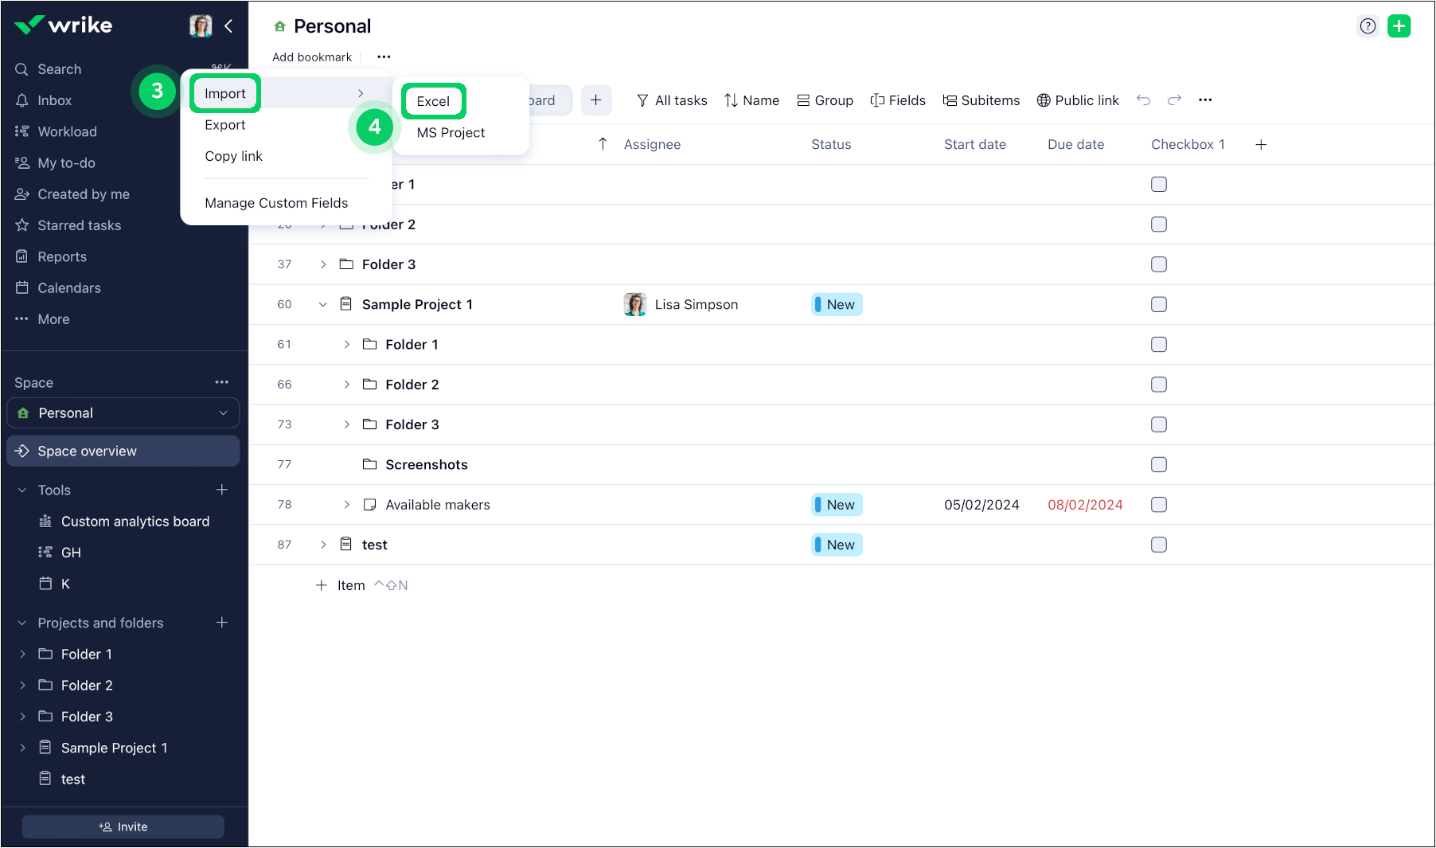Check the checkbox for Sample Project 1

[x=1159, y=305]
